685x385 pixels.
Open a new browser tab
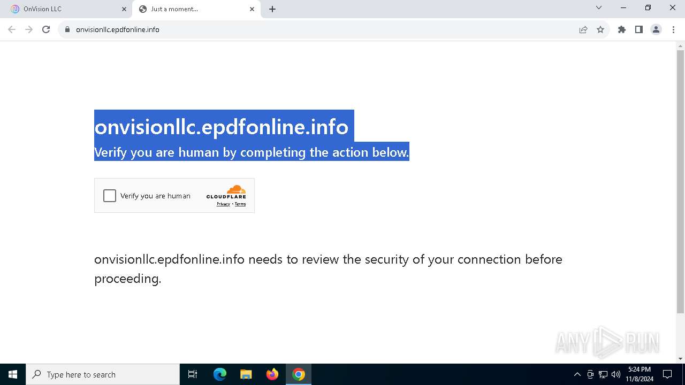[272, 9]
